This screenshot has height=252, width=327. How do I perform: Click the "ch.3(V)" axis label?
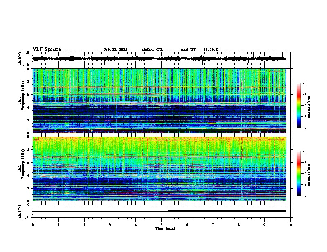click(x=20, y=211)
